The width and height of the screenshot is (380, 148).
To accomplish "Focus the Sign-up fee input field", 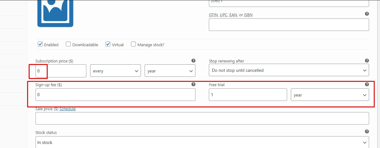I will point(115,95).
